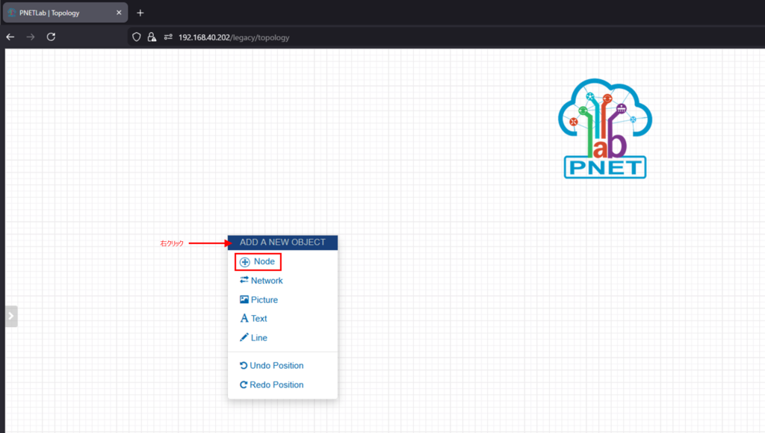Choose the Picture image icon entry
765x433 pixels.
244,300
